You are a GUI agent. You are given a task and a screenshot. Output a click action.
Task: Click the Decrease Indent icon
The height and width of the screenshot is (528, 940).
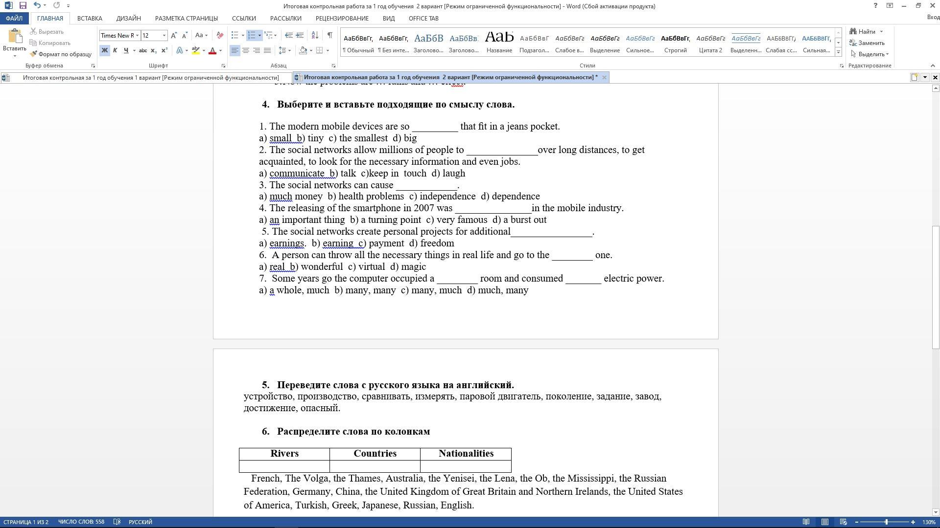pos(289,35)
